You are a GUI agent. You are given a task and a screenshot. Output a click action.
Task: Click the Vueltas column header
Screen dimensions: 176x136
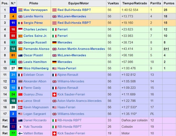[113, 3]
